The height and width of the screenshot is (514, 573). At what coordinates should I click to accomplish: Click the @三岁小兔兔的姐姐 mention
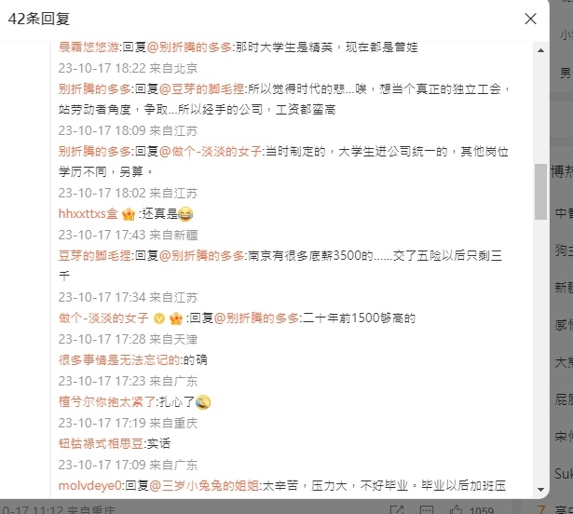coord(204,485)
